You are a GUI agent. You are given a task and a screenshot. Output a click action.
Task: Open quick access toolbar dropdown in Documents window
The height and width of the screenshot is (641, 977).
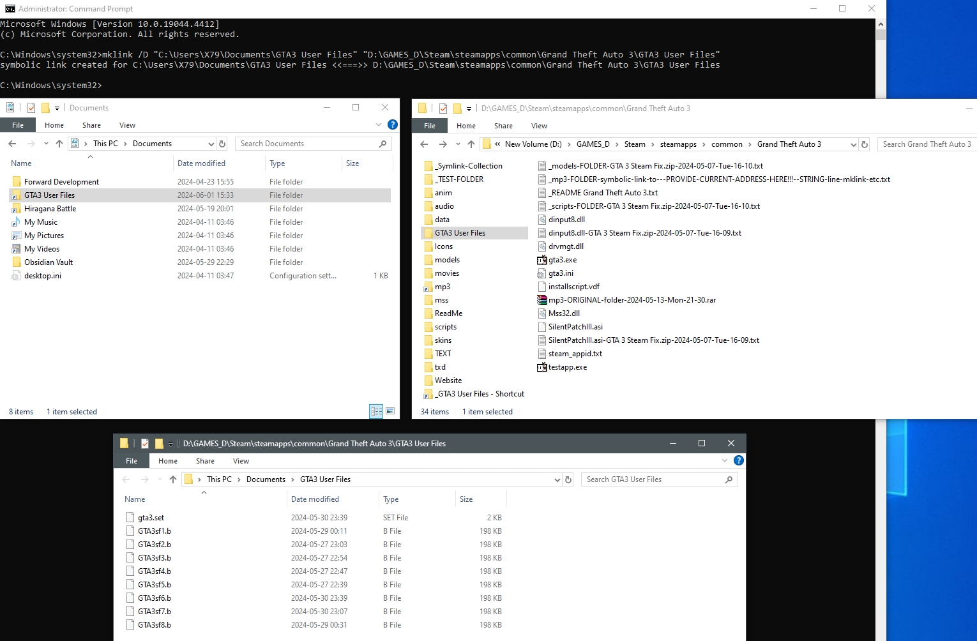coord(57,108)
